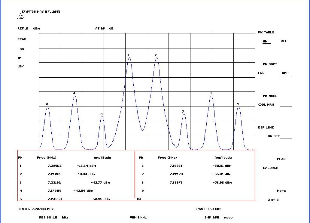Pick peak marker 3 on the trace

coord(211,93)
